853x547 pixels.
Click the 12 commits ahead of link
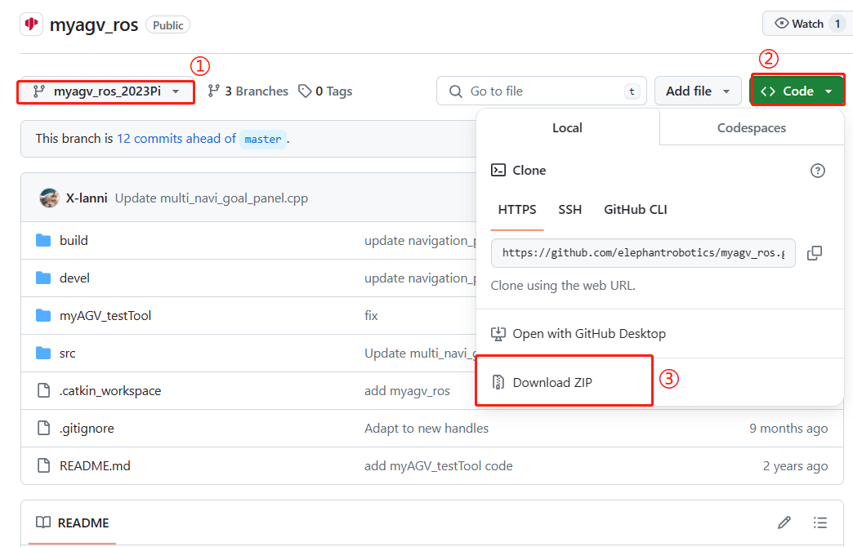pyautogui.click(x=176, y=139)
